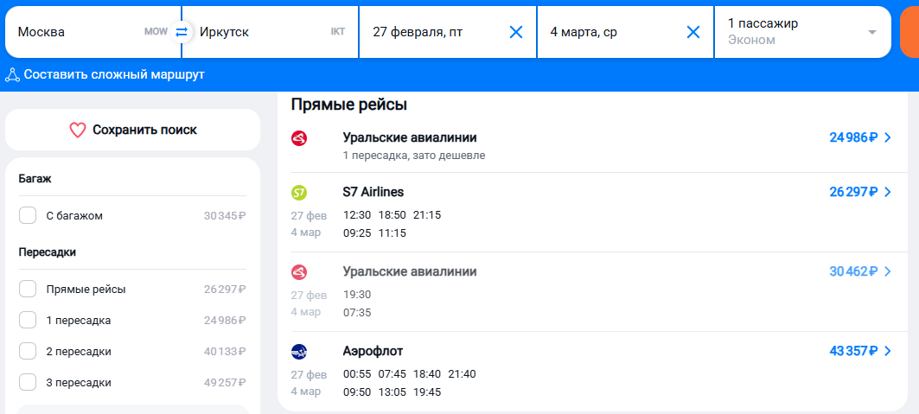The image size is (919, 414).
Task: Click the 30 345₽ baggage price
Action: (225, 216)
